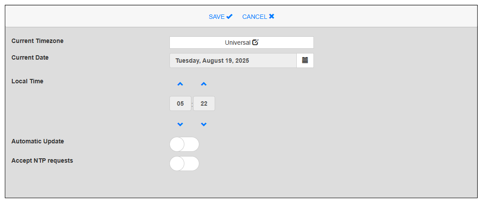The height and width of the screenshot is (203, 482).
Task: Click the Automatic Update label
Action: [x=38, y=141]
